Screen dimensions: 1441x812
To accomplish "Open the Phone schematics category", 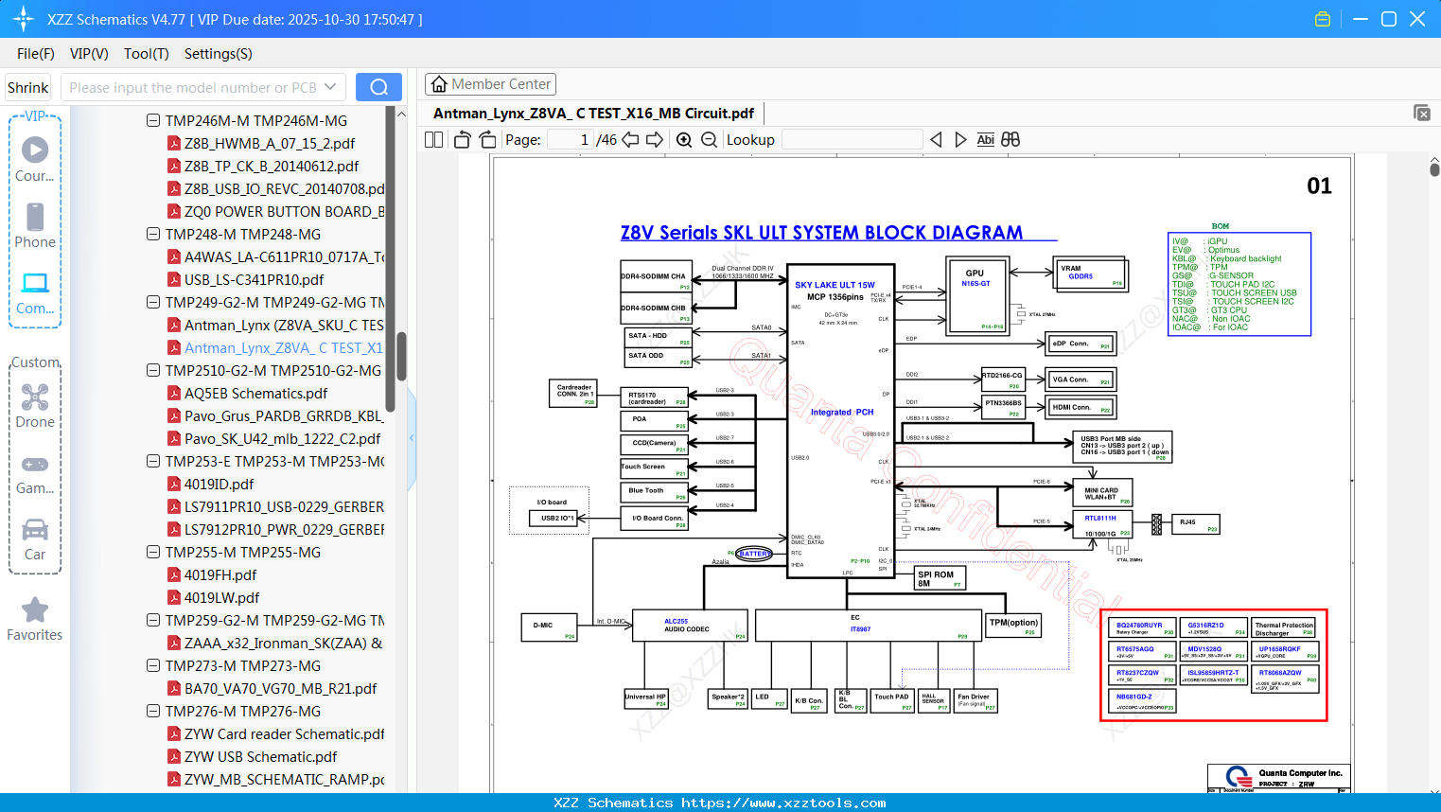I will tap(35, 225).
